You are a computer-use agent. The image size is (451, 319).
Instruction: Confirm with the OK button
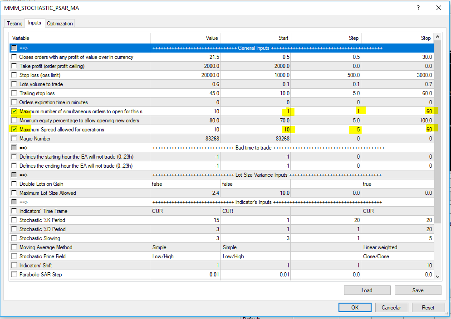pos(355,307)
